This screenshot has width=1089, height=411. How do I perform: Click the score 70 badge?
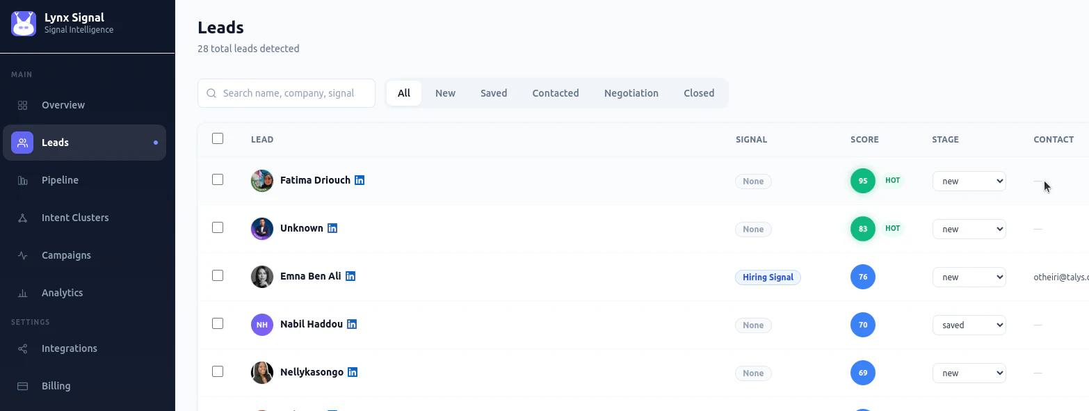click(x=863, y=325)
